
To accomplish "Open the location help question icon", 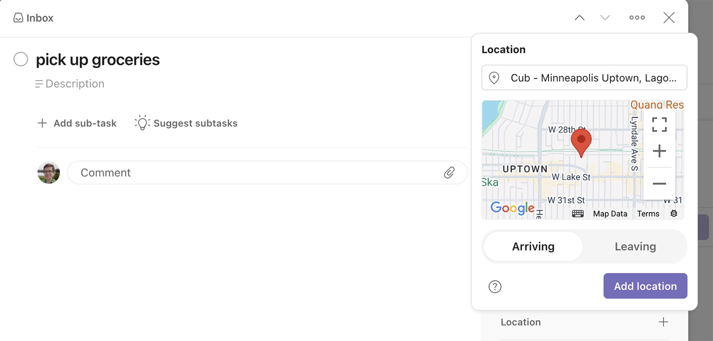I will (x=495, y=287).
